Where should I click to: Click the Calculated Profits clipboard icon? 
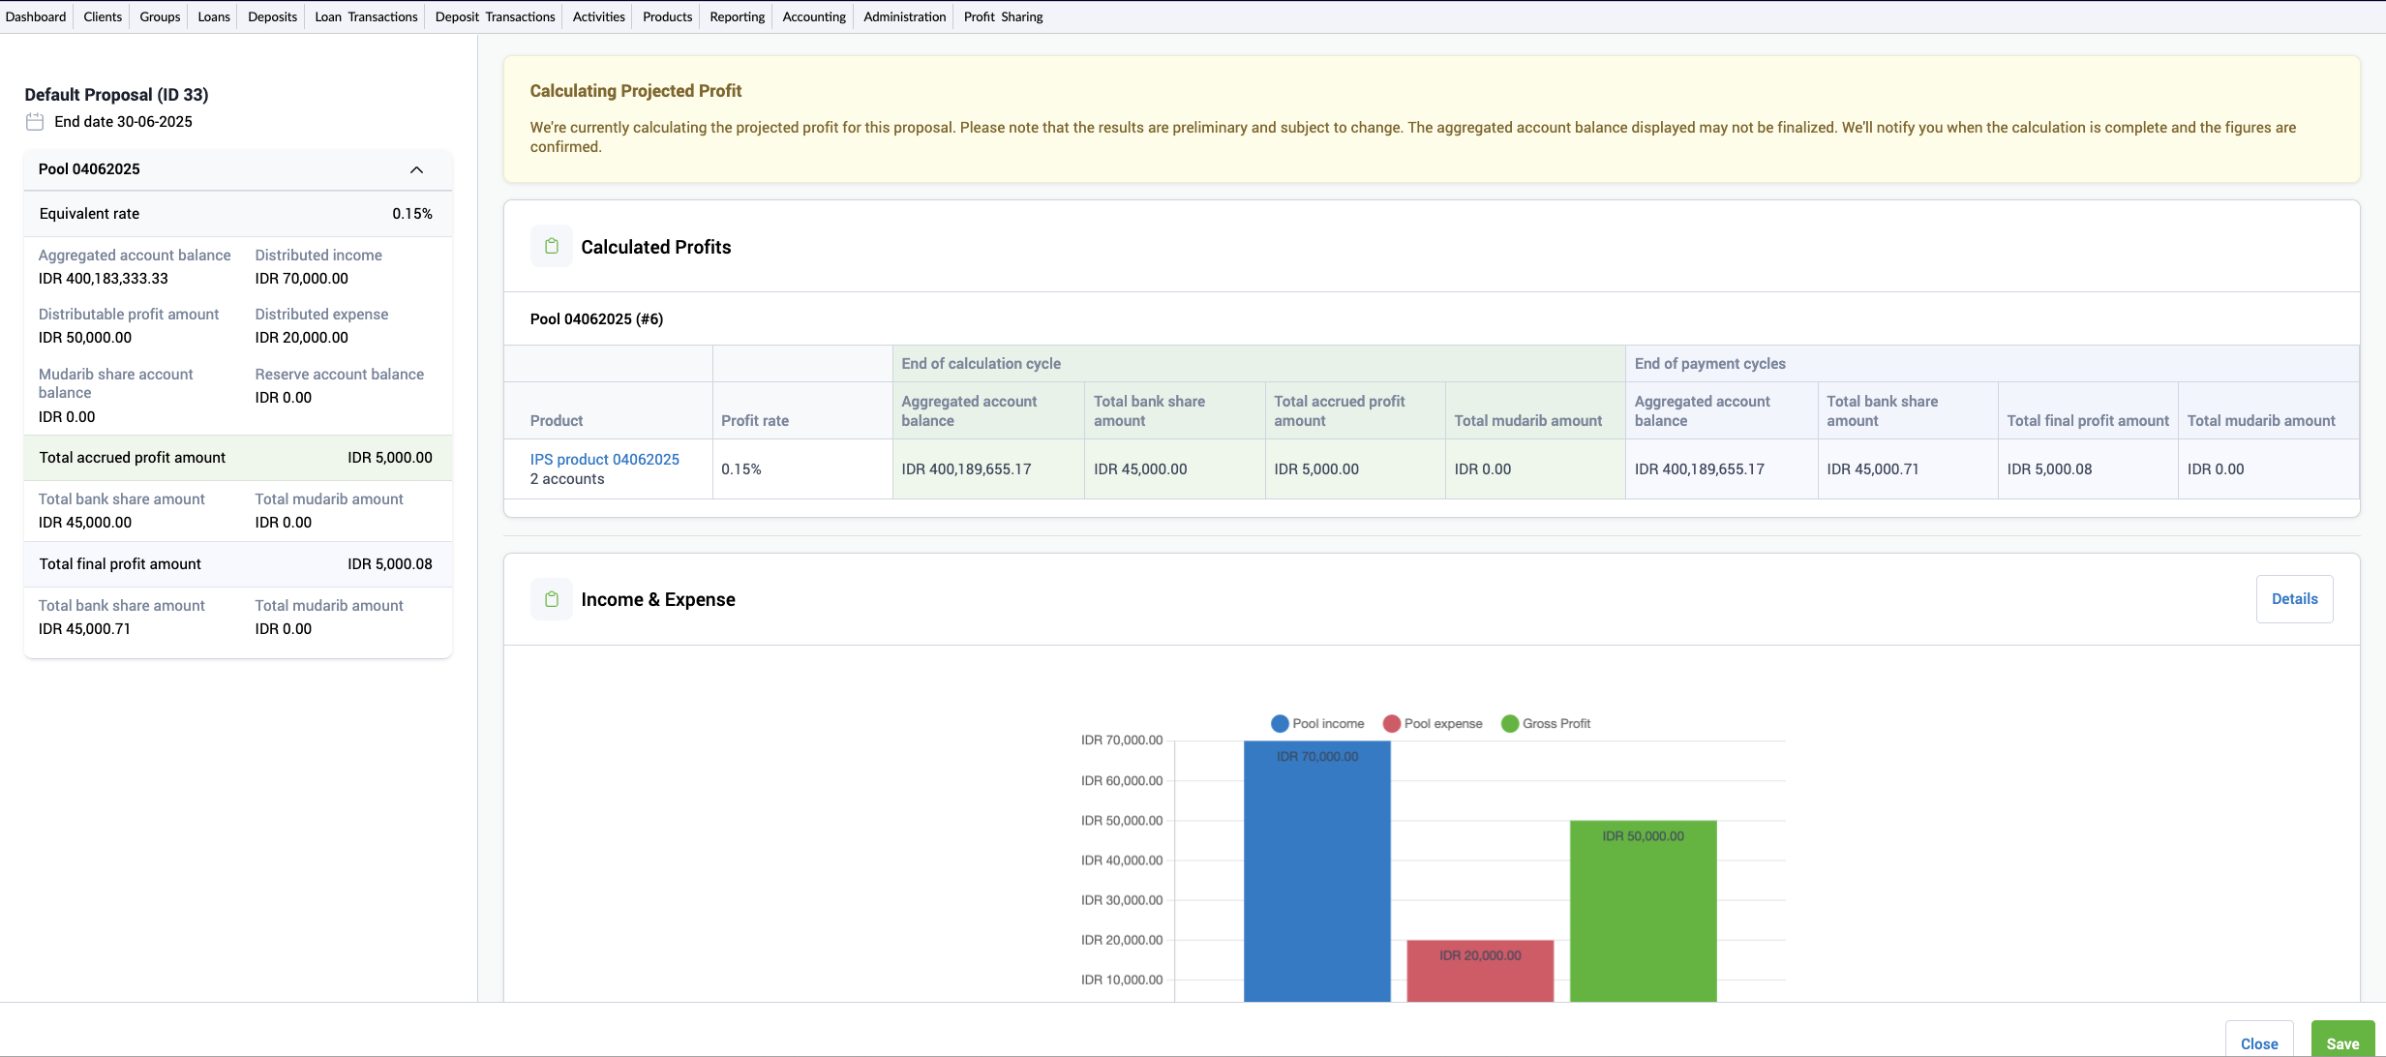coord(552,245)
